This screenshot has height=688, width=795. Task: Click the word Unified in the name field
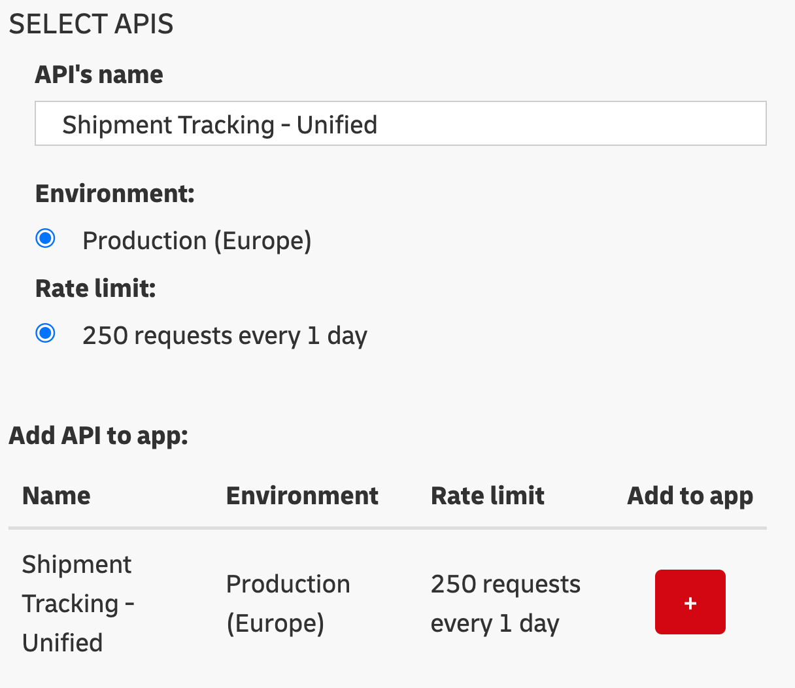(337, 124)
